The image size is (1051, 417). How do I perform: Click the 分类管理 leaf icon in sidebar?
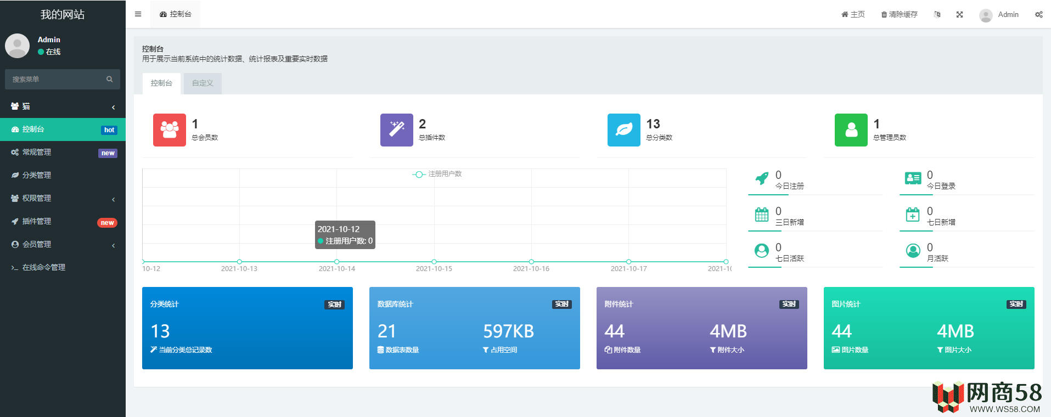15,176
